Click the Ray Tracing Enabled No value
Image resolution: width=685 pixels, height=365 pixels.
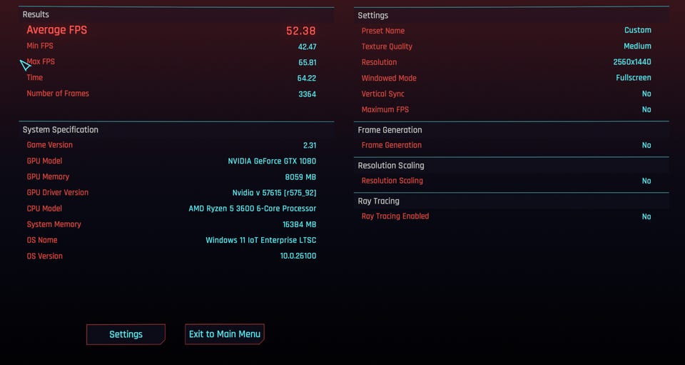coord(646,217)
